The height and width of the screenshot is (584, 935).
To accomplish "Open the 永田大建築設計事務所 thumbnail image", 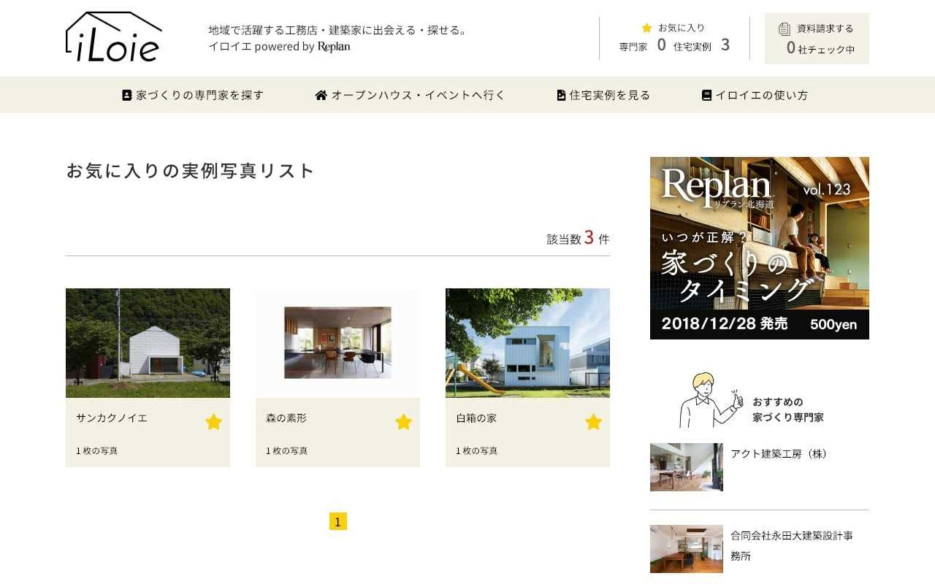I will click(x=687, y=549).
